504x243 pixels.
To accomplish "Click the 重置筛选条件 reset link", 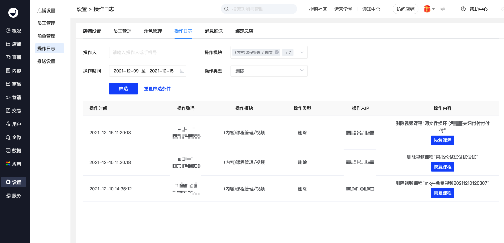I will pos(157,89).
